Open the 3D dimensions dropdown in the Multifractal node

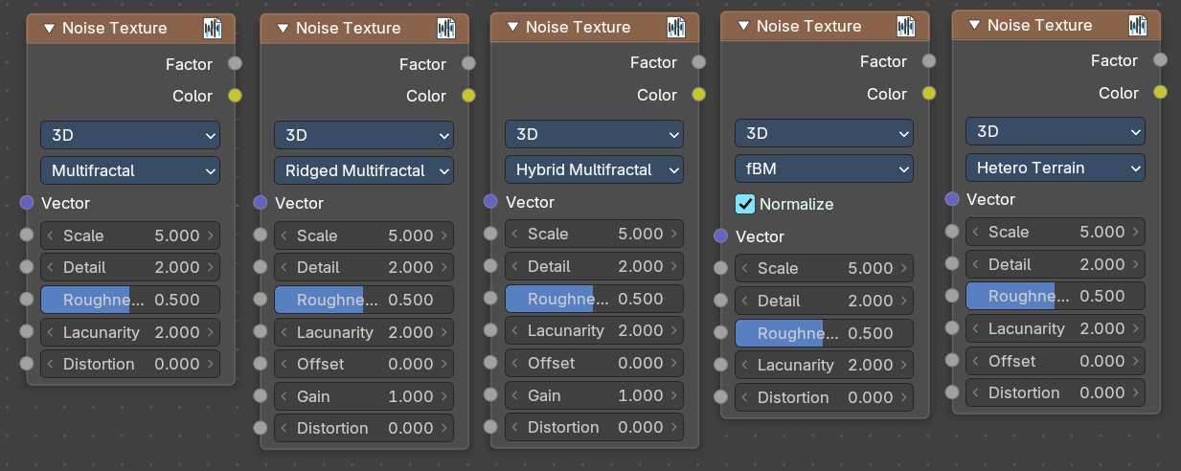click(x=130, y=135)
